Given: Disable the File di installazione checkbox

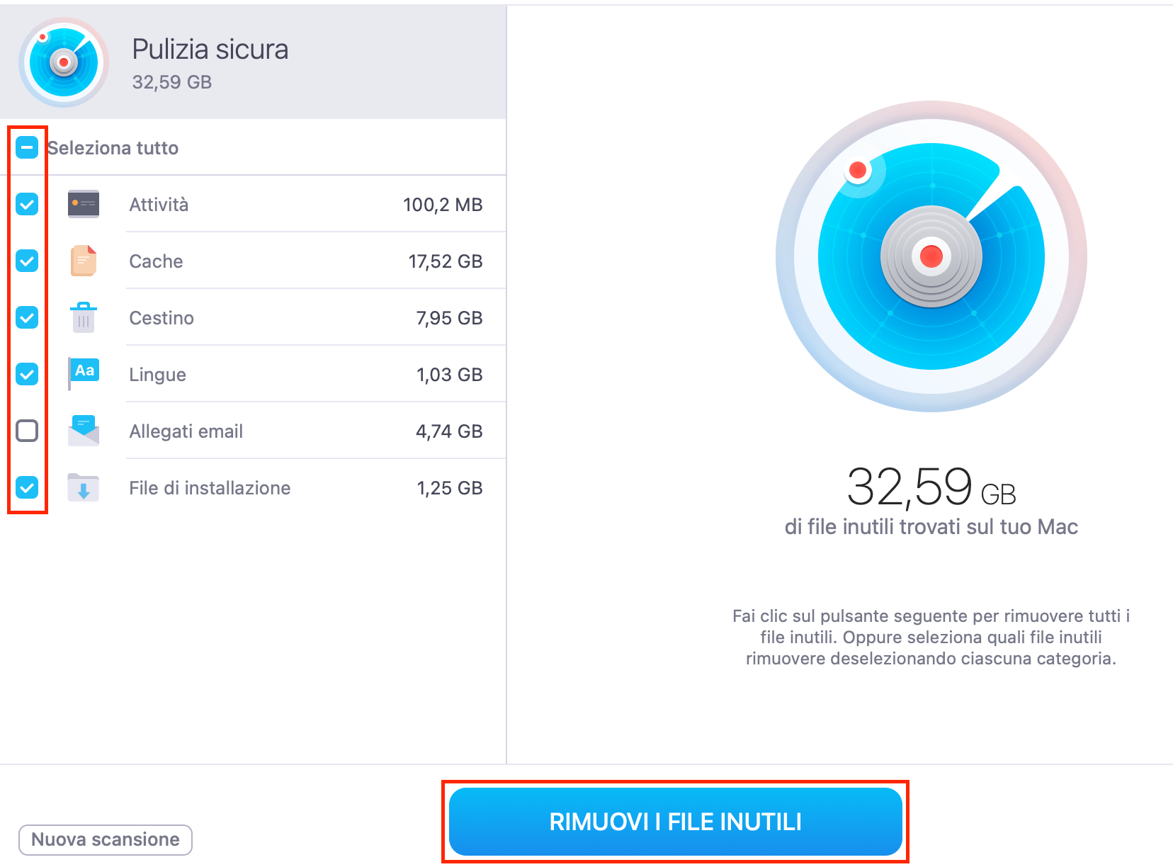Looking at the screenshot, I should [27, 487].
